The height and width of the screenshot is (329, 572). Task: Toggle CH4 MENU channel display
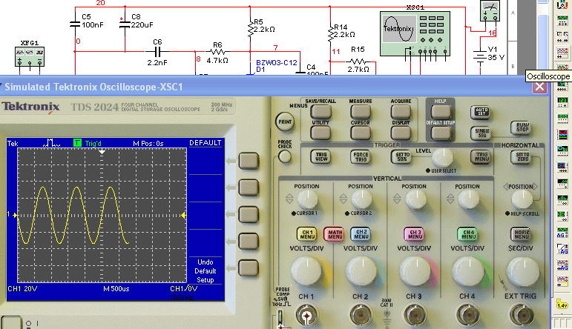(x=468, y=234)
